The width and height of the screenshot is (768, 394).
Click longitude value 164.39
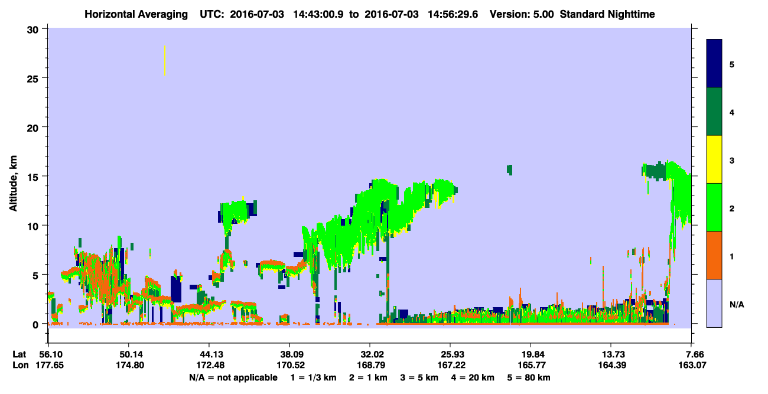point(611,365)
